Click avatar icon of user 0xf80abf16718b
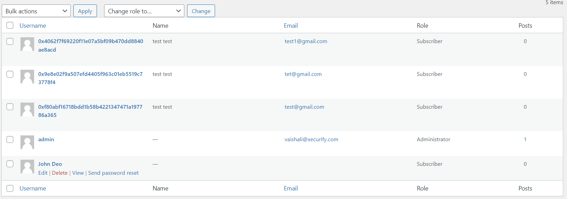Viewport: 567px width, 199px height. (27, 109)
